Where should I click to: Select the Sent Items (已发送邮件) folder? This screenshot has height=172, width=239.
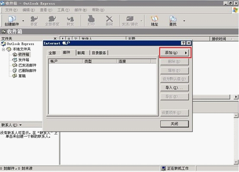pyautogui.click(x=27, y=65)
